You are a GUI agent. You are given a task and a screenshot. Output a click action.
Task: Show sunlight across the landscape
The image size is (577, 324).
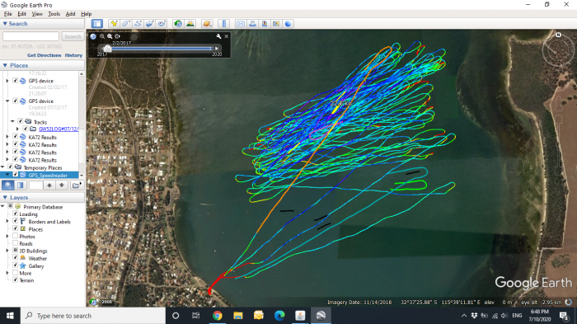[190, 24]
